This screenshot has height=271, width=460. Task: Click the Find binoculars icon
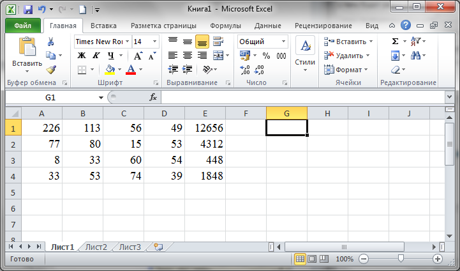415,55
